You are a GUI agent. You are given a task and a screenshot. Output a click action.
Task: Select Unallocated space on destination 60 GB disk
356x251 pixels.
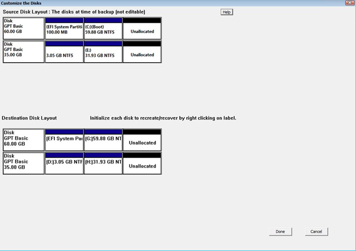point(142,140)
